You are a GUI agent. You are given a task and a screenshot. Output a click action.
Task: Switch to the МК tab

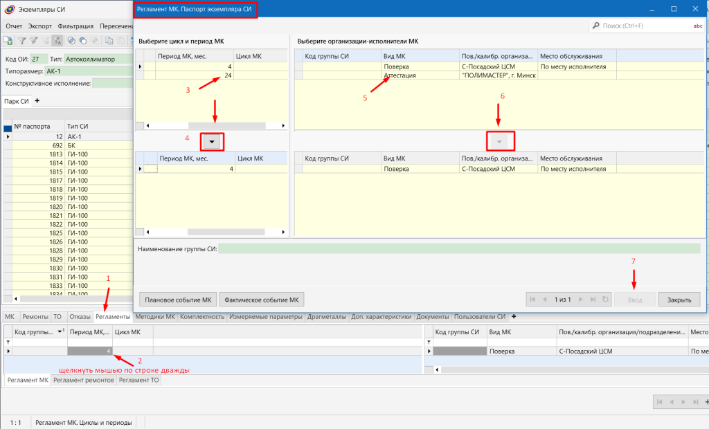point(10,316)
